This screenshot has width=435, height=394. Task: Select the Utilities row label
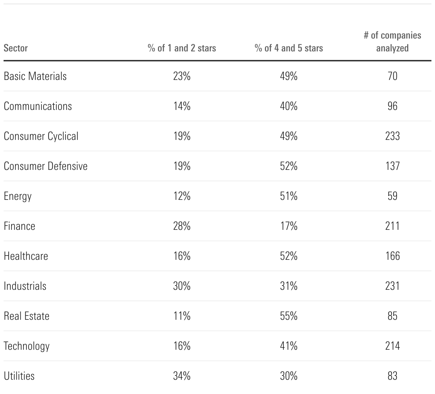19,376
